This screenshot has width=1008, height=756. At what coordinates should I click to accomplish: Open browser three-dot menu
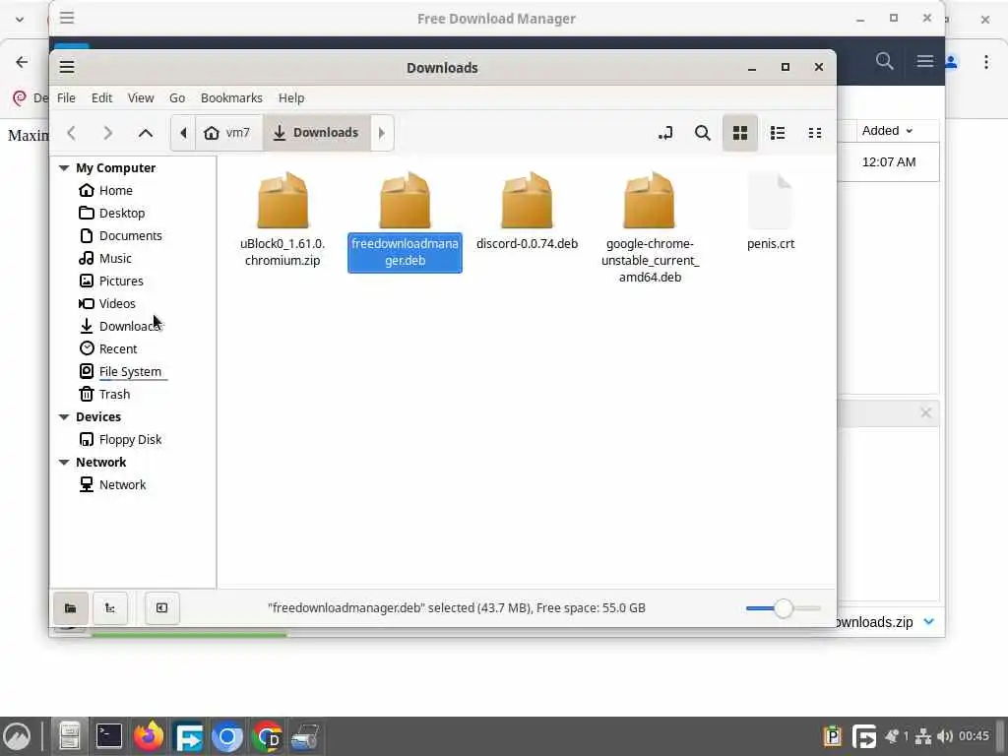(x=986, y=62)
